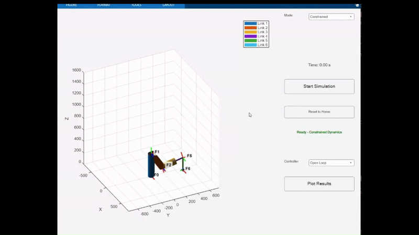Expand the Controller dropdown showing Open Loop

pyautogui.click(x=332, y=163)
